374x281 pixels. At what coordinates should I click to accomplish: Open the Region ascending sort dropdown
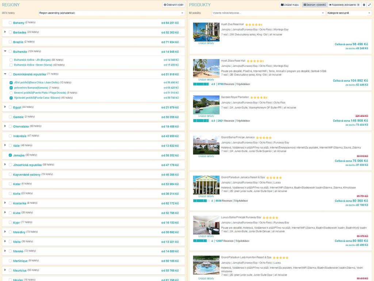point(111,13)
